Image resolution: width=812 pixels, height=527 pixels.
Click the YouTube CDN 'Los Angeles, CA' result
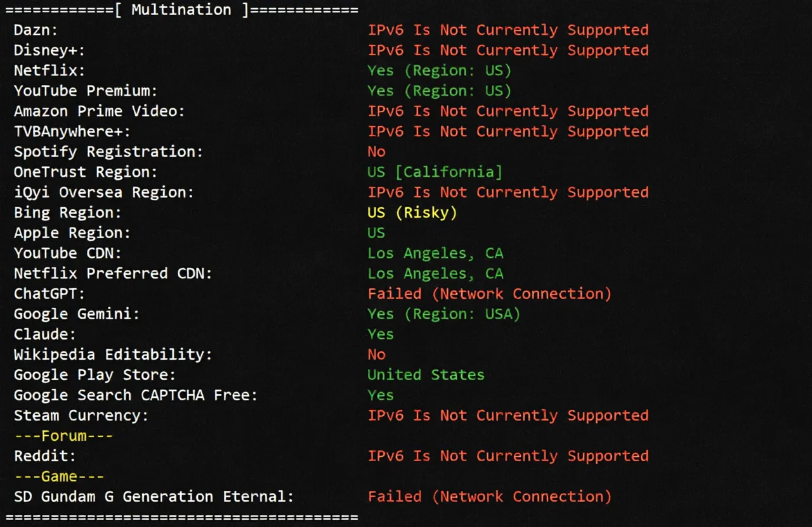pyautogui.click(x=435, y=253)
